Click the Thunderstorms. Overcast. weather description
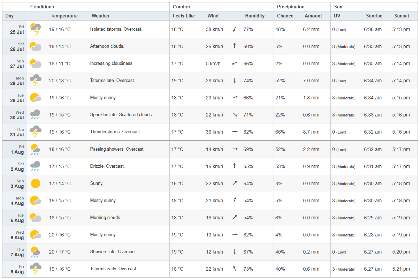This screenshot has width=420, height=279. (x=115, y=132)
